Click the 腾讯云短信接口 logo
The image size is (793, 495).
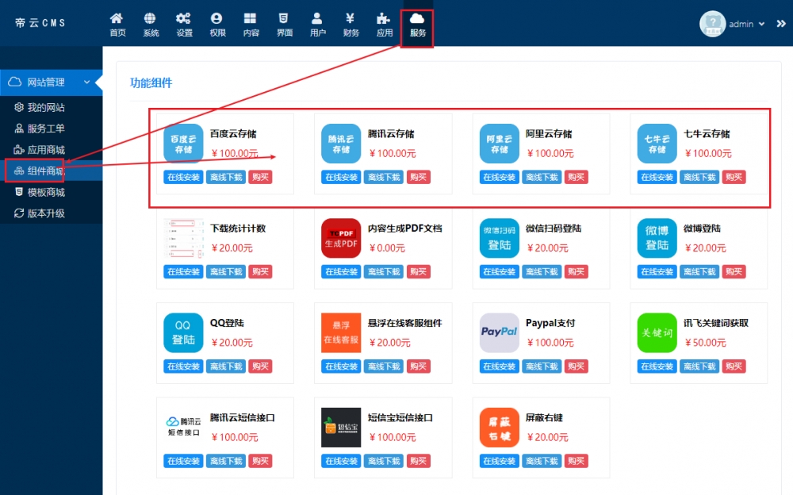click(x=183, y=428)
